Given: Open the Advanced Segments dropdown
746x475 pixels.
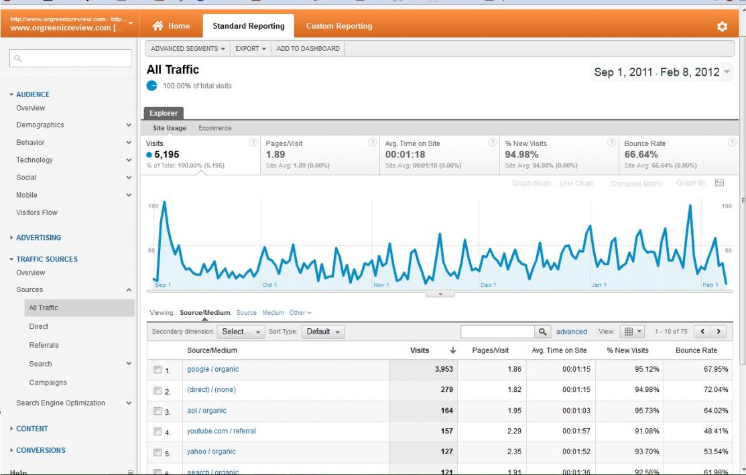Looking at the screenshot, I should point(188,48).
